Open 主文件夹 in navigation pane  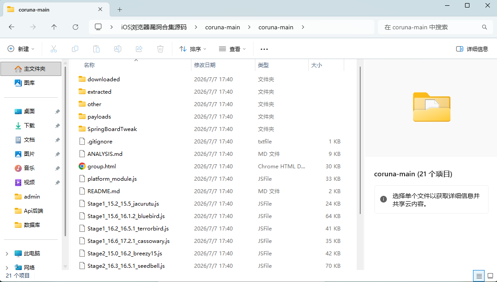point(31,69)
